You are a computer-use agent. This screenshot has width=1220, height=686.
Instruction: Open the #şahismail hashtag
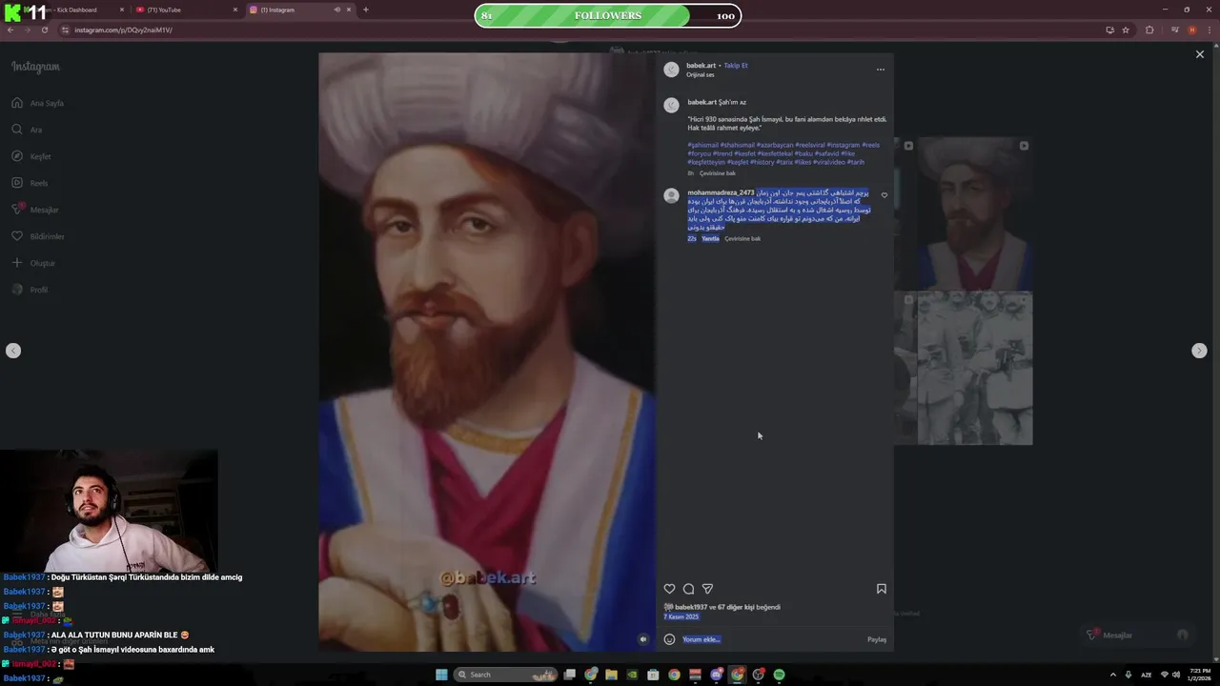[702, 145]
